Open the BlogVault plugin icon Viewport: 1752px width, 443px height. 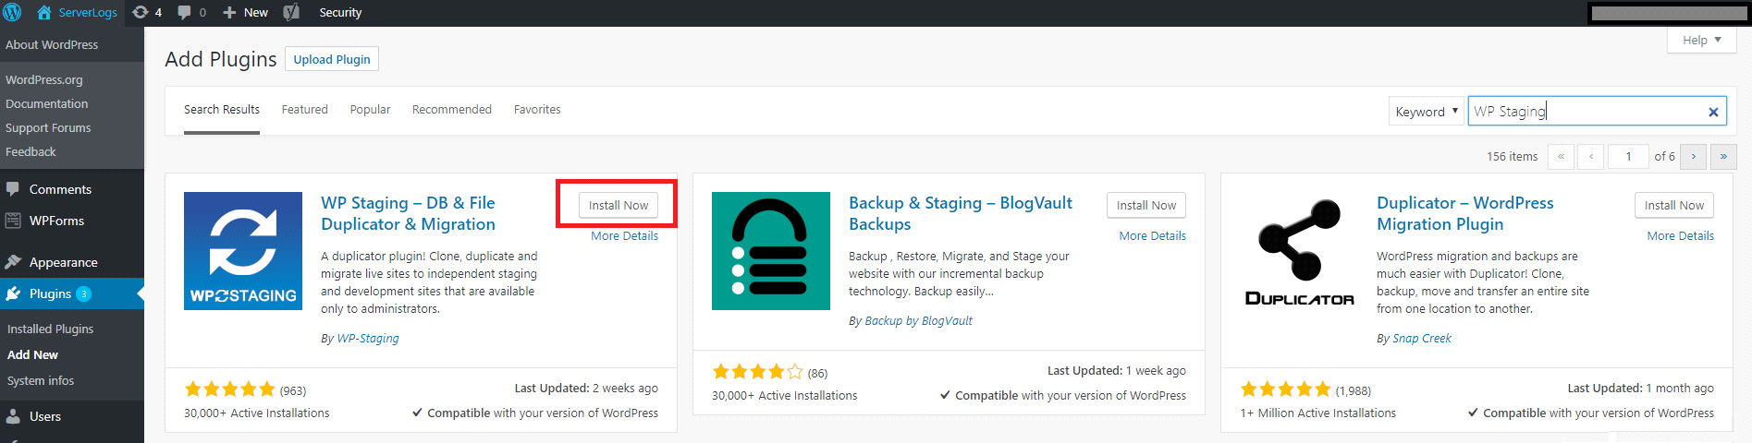click(x=770, y=251)
